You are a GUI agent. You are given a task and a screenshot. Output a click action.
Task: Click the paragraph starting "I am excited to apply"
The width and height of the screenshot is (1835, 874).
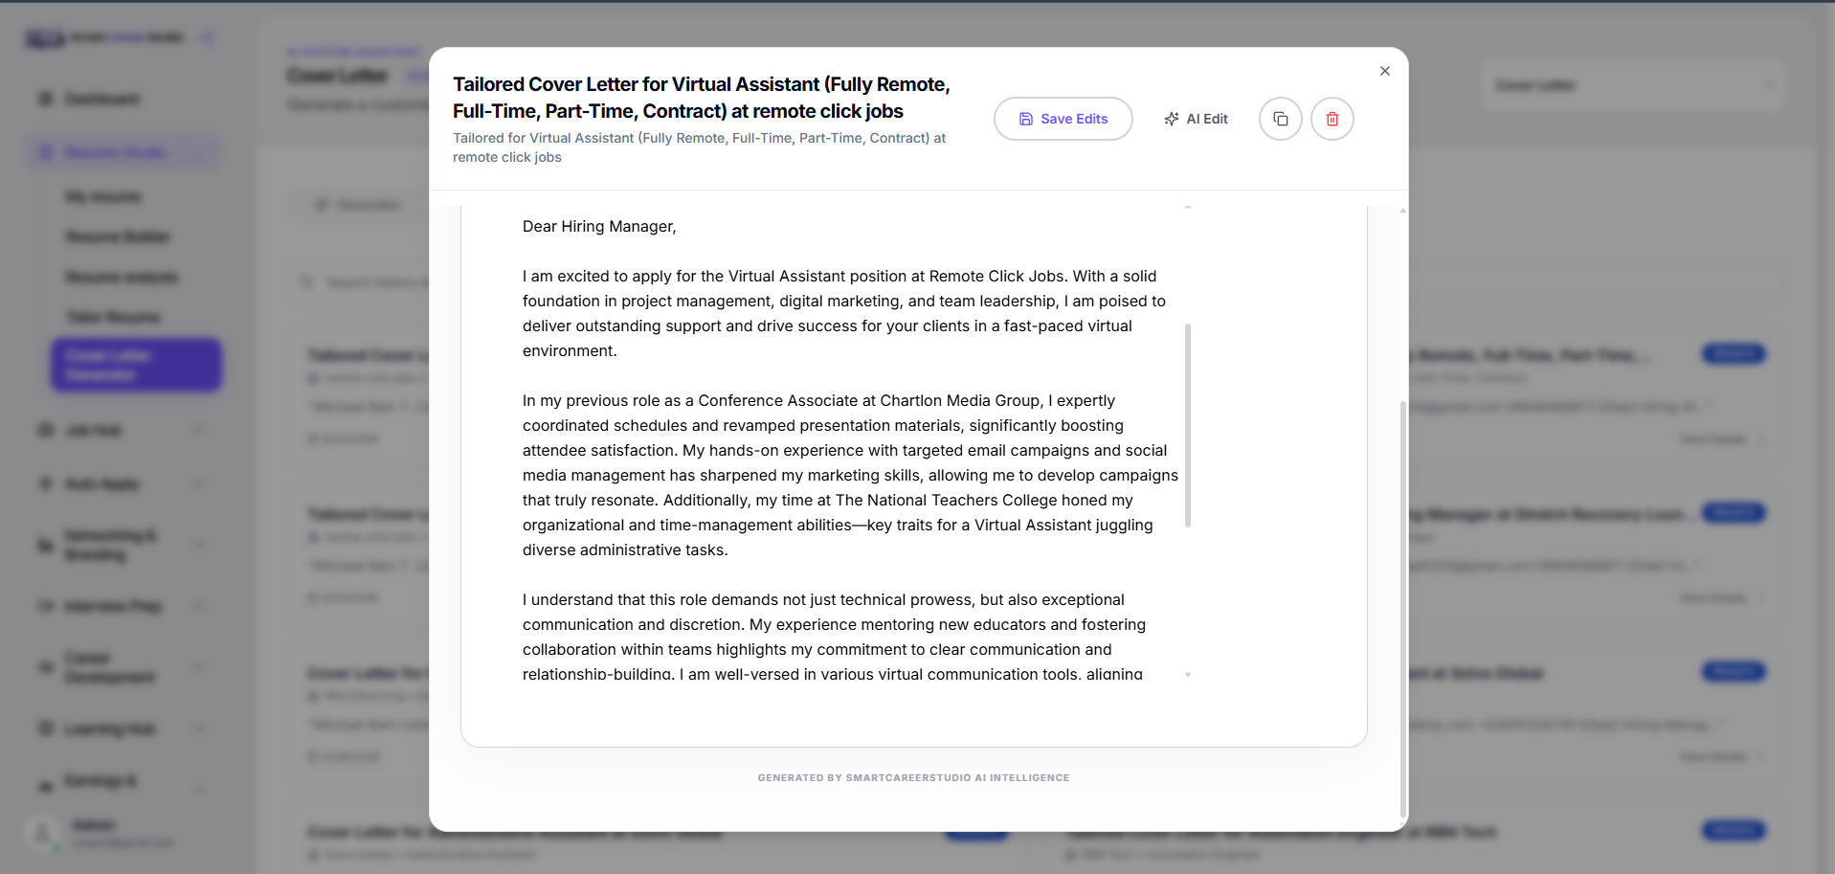coord(844,313)
